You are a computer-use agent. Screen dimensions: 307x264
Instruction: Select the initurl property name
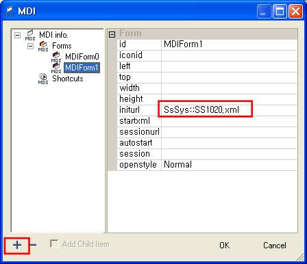(139, 110)
